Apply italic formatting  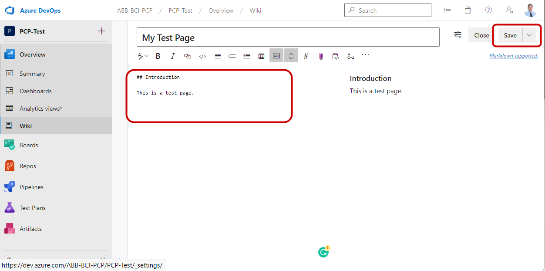click(x=173, y=56)
